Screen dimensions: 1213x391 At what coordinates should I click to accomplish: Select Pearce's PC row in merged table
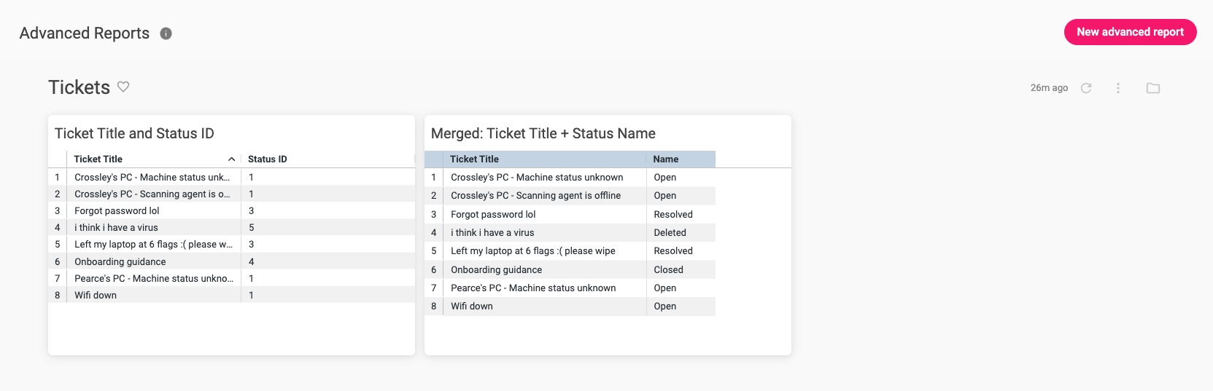pos(533,288)
